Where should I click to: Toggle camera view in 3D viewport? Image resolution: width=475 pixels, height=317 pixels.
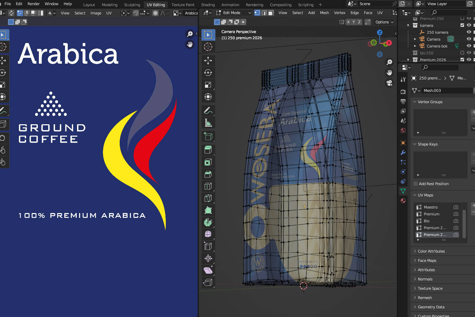coord(389,83)
